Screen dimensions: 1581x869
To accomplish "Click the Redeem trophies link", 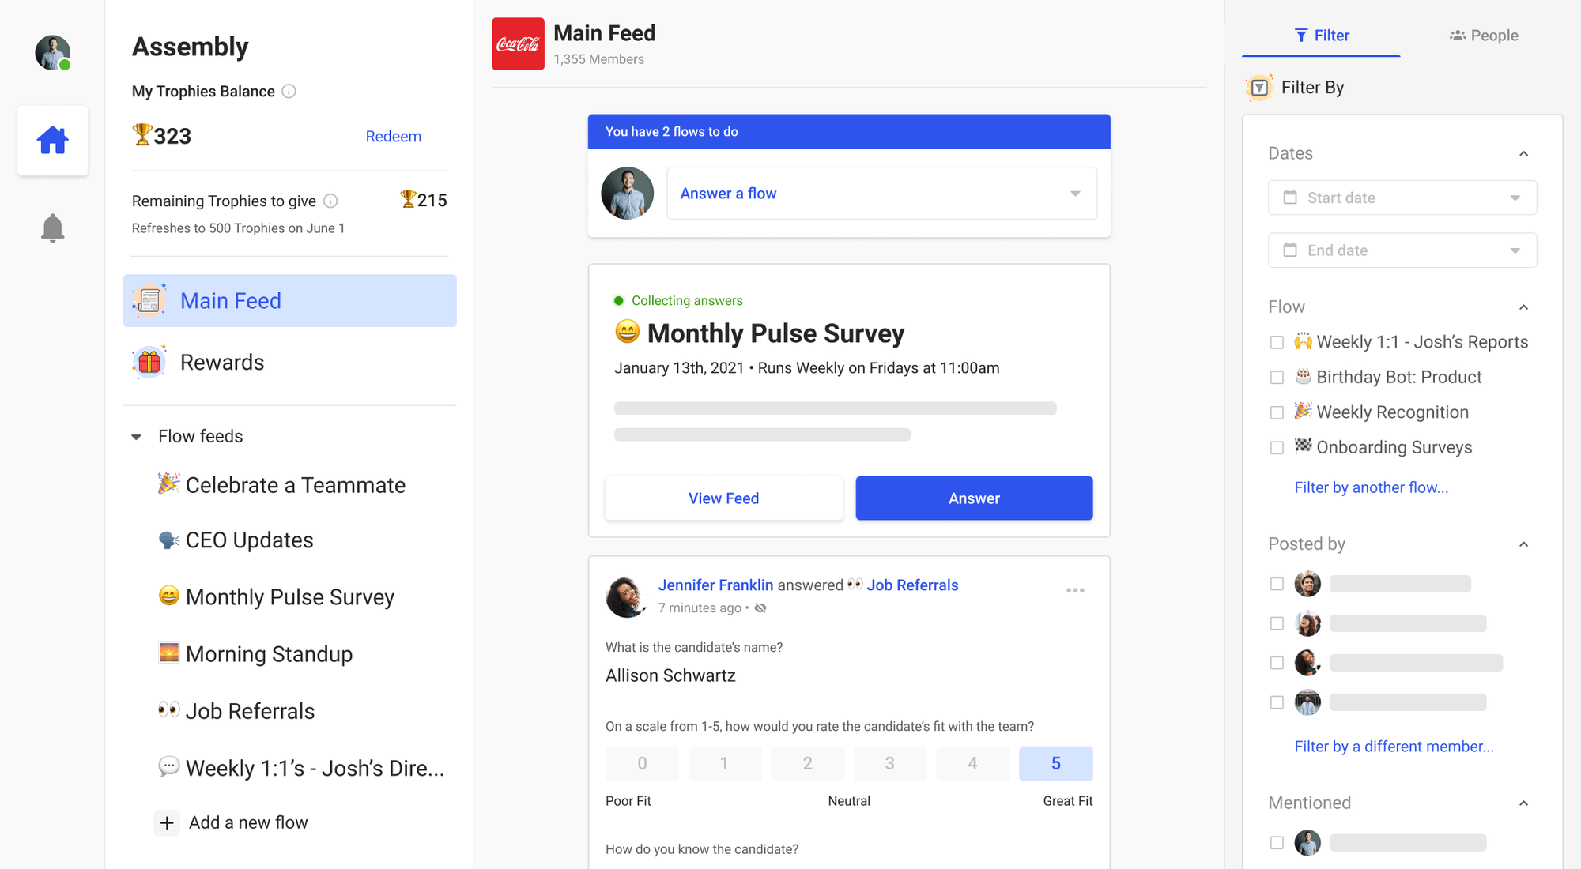I will [x=393, y=135].
